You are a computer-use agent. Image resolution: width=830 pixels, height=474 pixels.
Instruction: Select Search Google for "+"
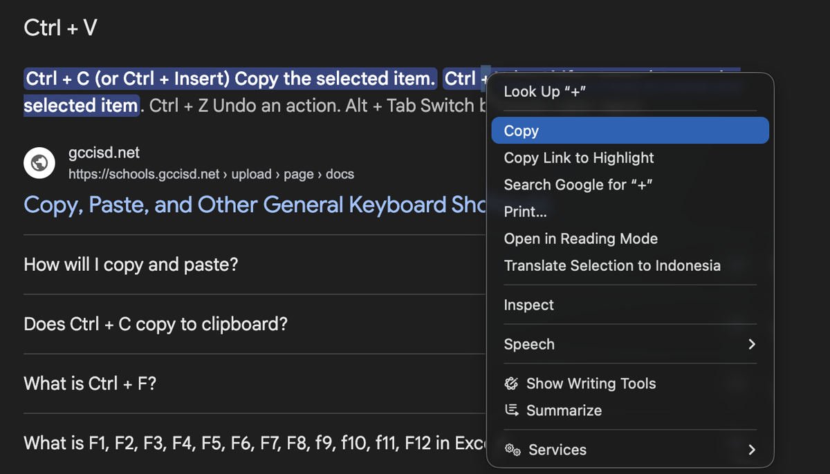[x=578, y=184]
